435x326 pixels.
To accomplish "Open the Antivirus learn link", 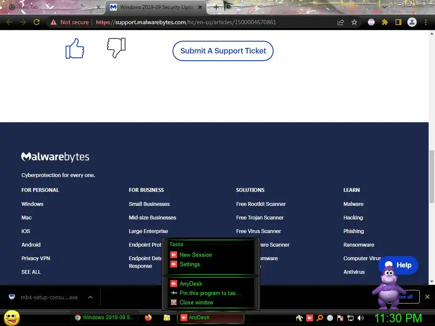I will point(354,272).
